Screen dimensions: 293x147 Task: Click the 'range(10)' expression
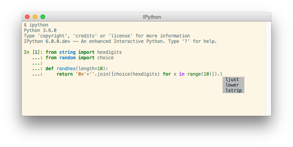[x=200, y=74]
